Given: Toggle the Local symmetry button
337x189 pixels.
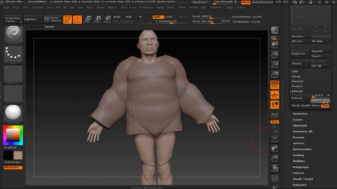Looking at the screenshot, I should point(274,104).
